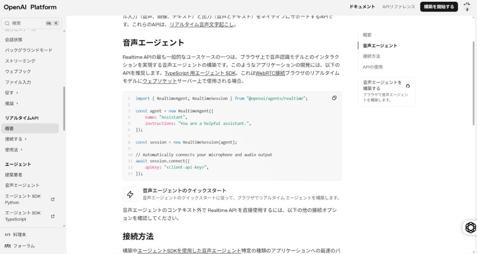Open the APIリファレンス tab
Screen dimensions: 477x254
[x=399, y=7]
